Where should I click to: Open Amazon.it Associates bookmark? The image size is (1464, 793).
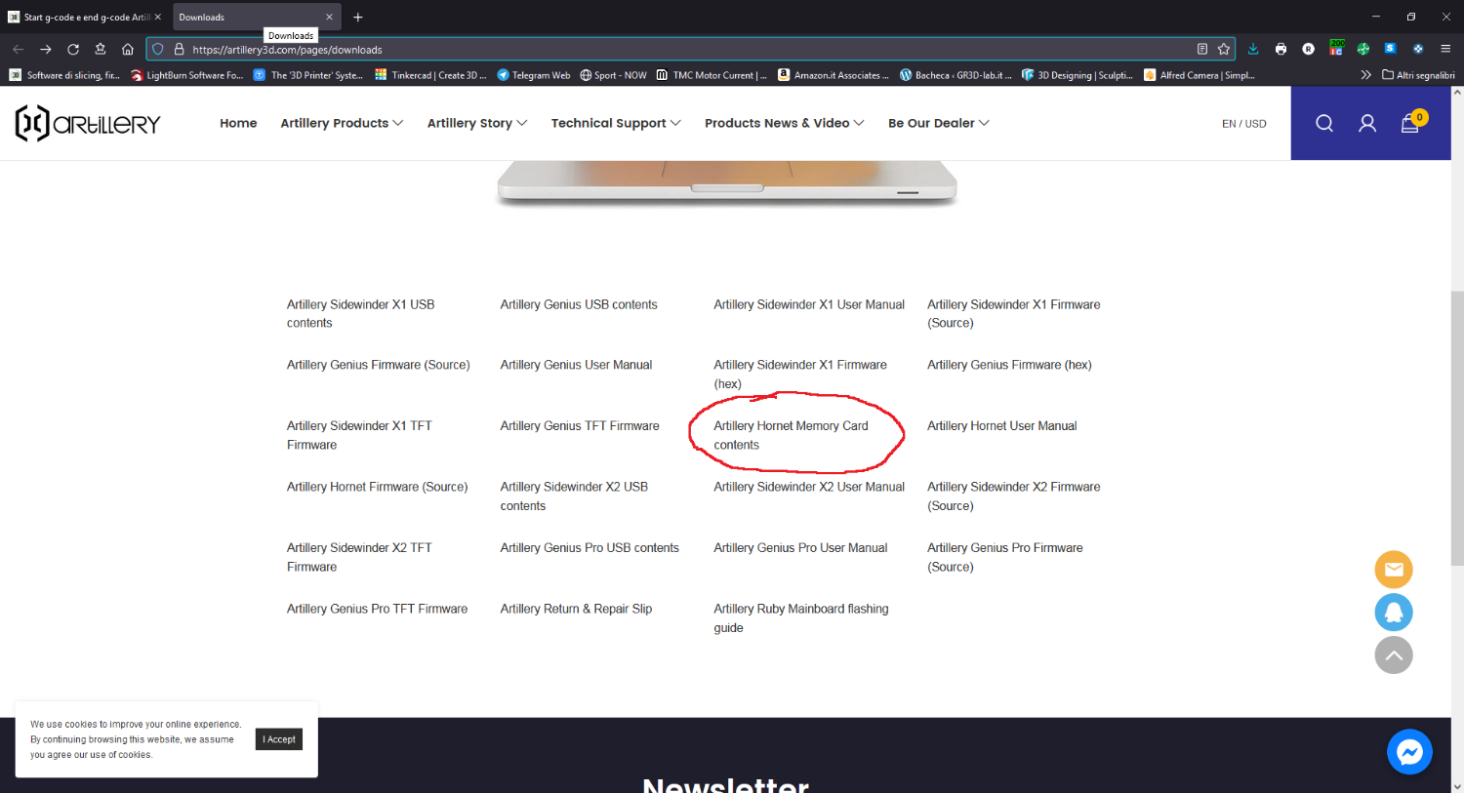pos(834,75)
